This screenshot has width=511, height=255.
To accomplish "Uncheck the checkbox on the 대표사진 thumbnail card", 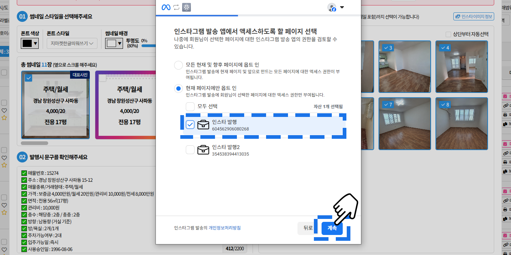I will coord(29,78).
